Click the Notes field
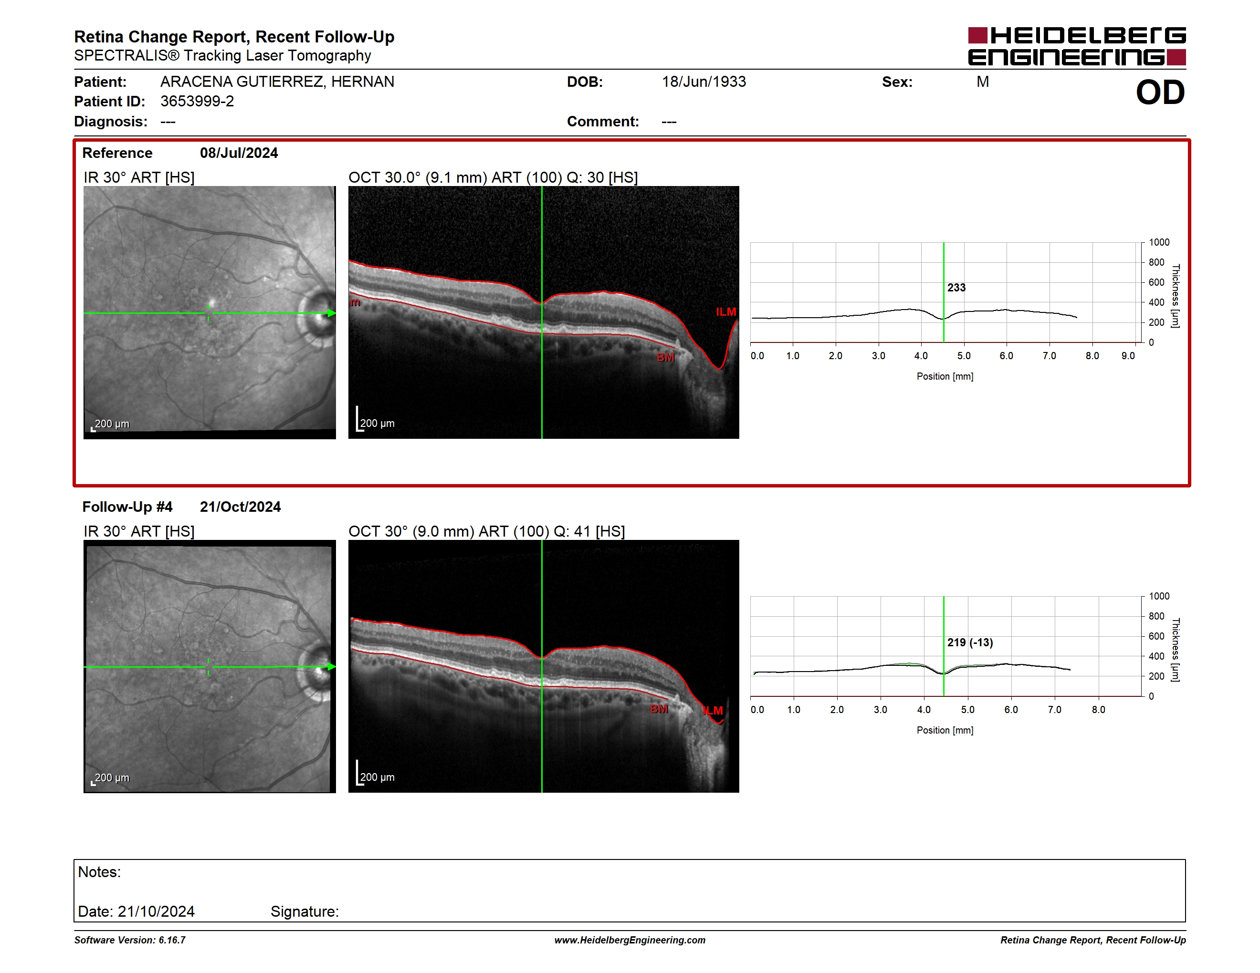Image resolution: width=1260 pixels, height=973 pixels. click(630, 890)
